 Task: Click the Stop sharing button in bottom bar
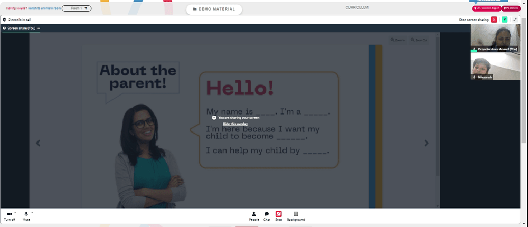pyautogui.click(x=278, y=216)
